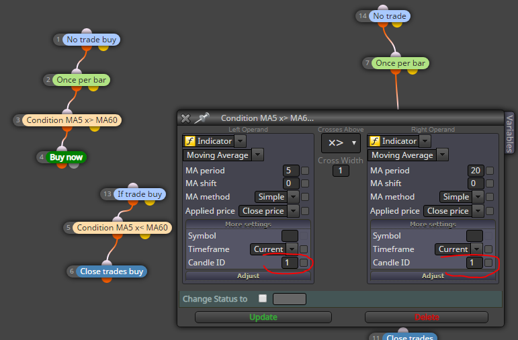
Task: Click Left Operand Indicator function icon
Action: [189, 141]
